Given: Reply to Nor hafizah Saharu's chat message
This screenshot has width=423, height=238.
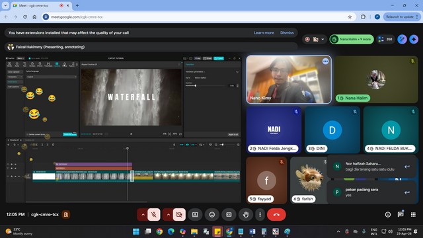Looking at the screenshot, I should pyautogui.click(x=407, y=167).
